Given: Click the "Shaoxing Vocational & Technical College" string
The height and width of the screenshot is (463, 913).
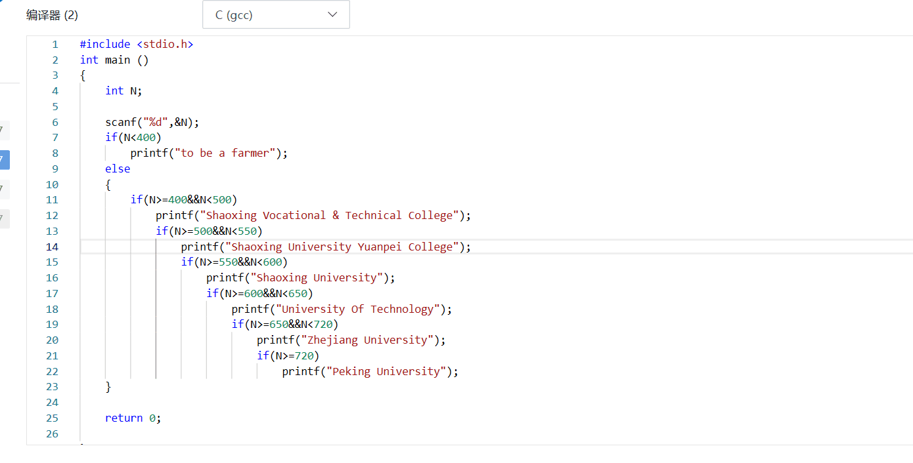Looking at the screenshot, I should [330, 215].
